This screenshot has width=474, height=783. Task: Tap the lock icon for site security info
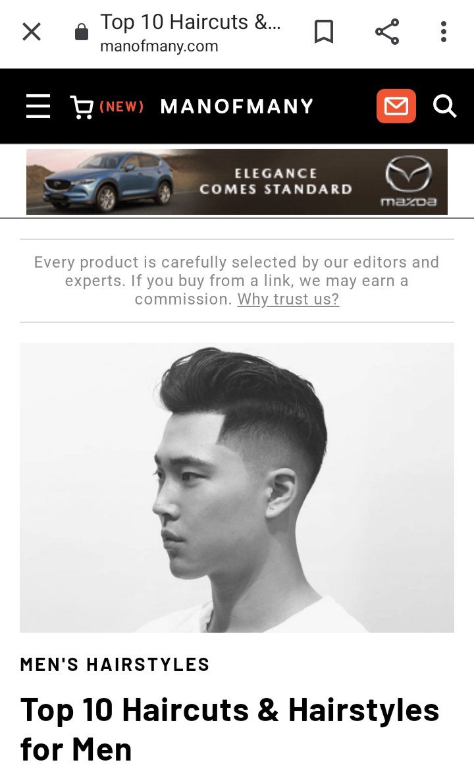point(82,32)
